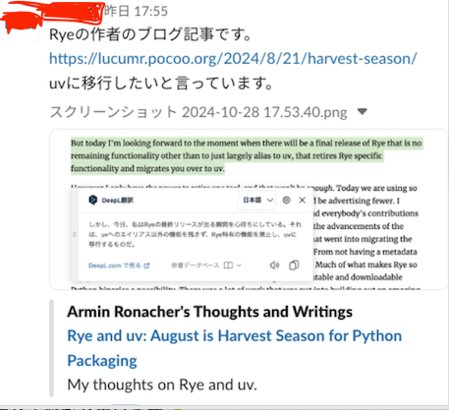Image resolution: width=449 pixels, height=410 pixels.
Task: Click the 辞書データベース label
Action: pos(196,265)
